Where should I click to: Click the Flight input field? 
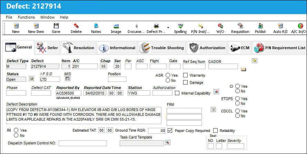tap(158, 66)
